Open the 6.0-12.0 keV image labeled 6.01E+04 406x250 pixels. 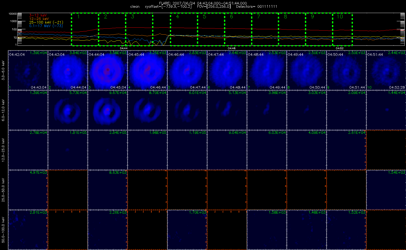click(187, 110)
